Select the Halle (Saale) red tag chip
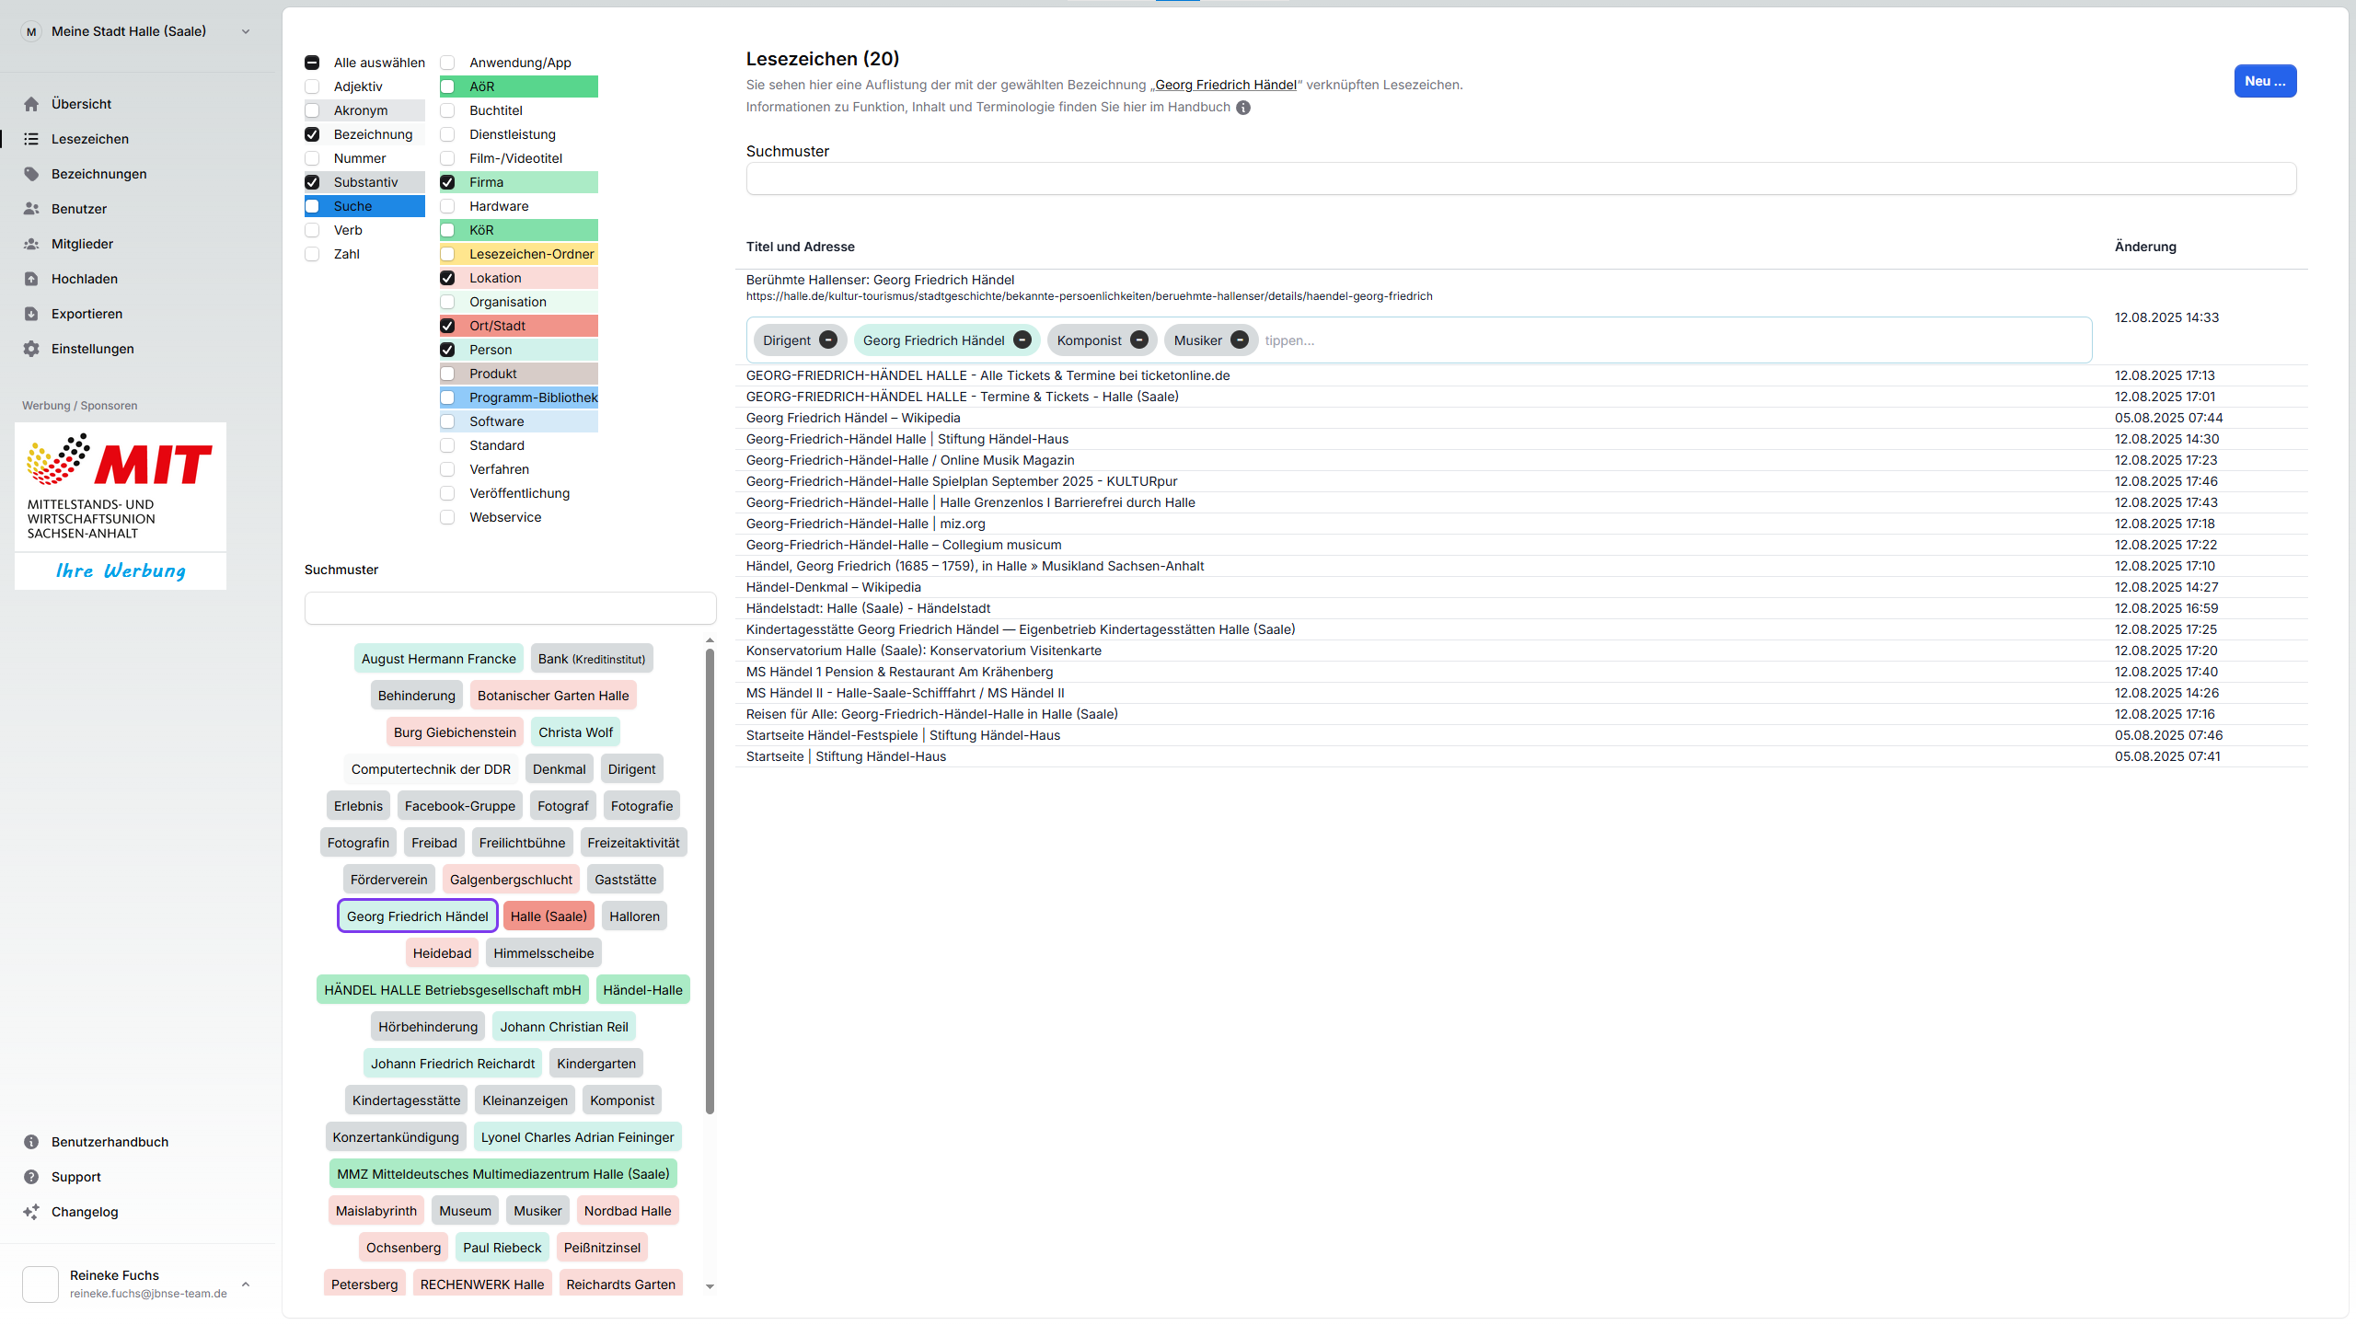 [x=549, y=916]
